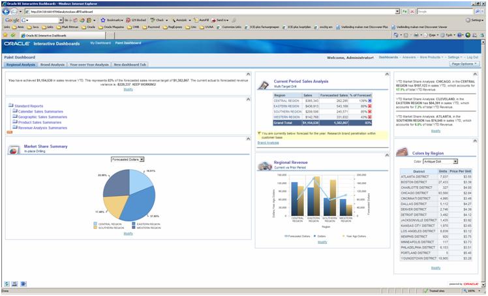Image resolution: width=488 pixels, height=296 pixels.
Task: Click Eastern Region legend color swatch
Action: point(134,224)
